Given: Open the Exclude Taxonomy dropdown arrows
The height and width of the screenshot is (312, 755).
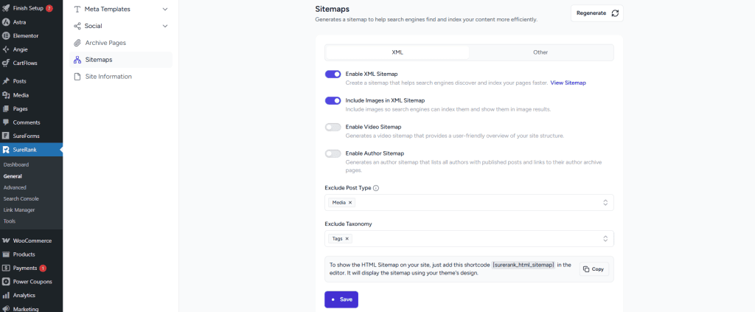Looking at the screenshot, I should tap(605, 238).
